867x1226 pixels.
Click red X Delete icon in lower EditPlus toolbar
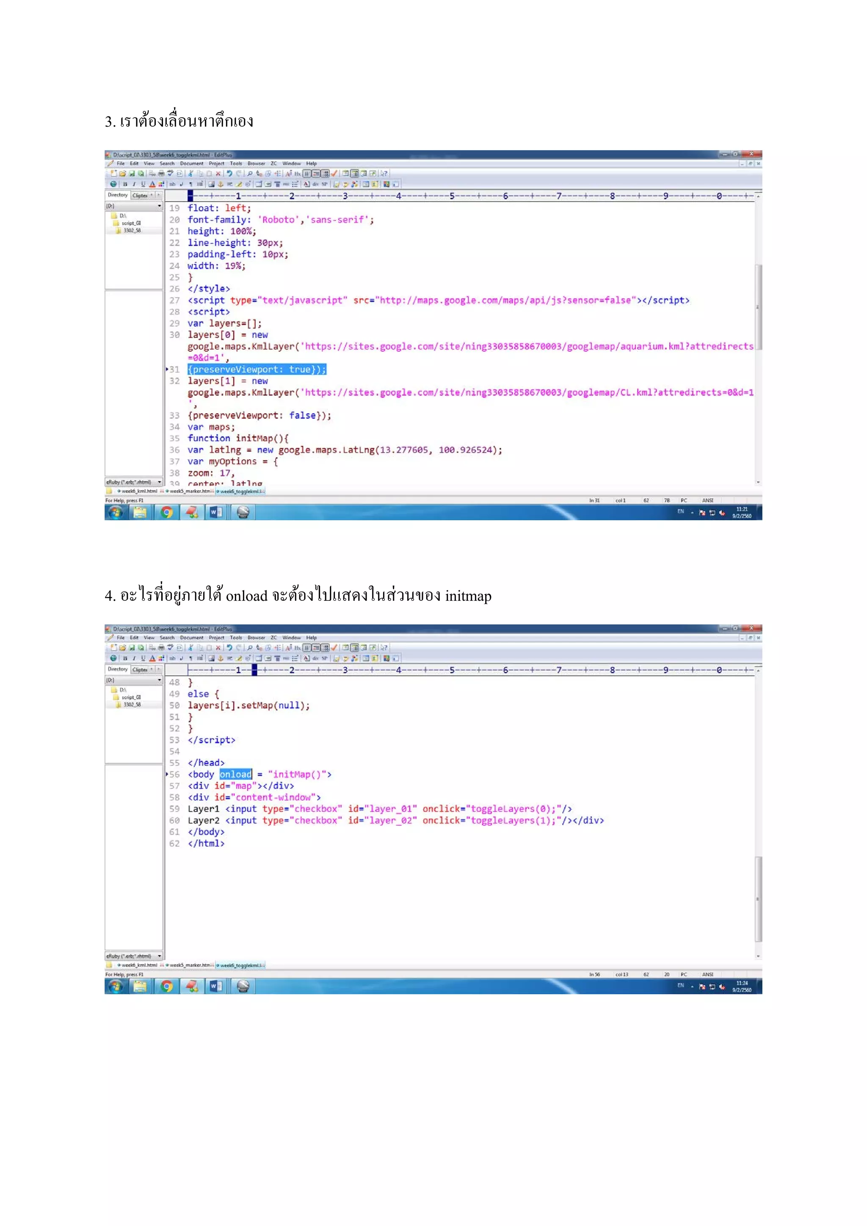[218, 648]
